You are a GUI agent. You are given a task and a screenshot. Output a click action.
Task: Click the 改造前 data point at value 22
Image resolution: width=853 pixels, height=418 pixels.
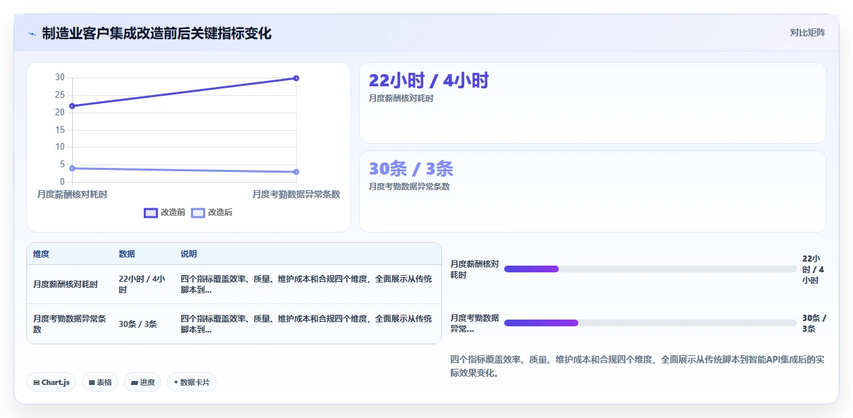pyautogui.click(x=72, y=106)
